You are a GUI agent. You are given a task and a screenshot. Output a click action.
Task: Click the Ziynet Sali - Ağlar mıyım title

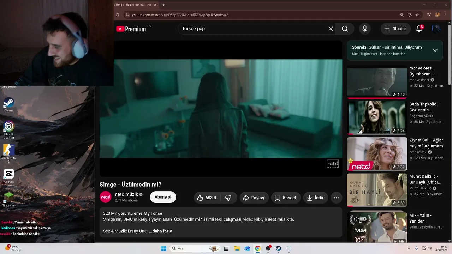[426, 143]
